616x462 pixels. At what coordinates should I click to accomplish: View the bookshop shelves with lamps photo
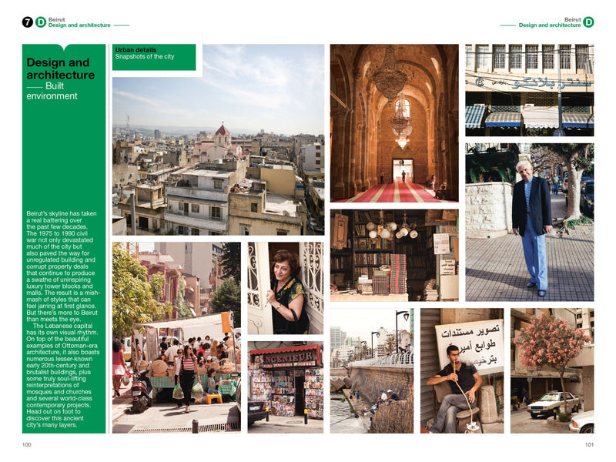[394, 254]
